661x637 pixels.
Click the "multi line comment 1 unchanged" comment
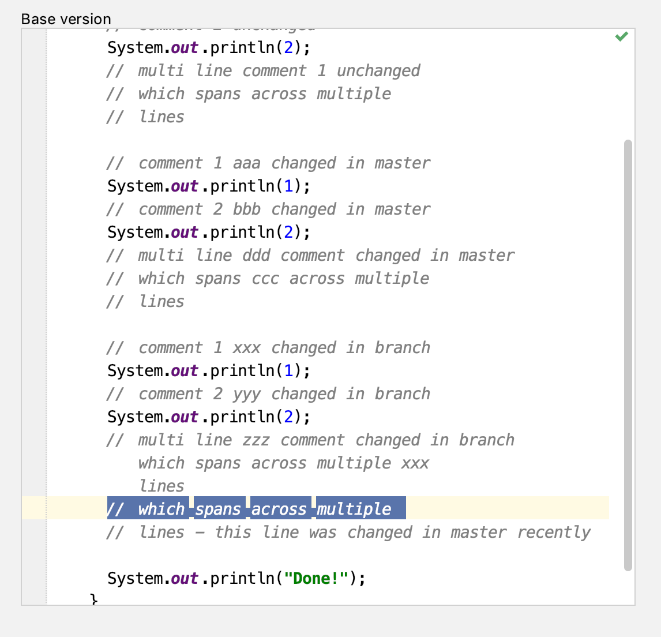[x=264, y=71]
